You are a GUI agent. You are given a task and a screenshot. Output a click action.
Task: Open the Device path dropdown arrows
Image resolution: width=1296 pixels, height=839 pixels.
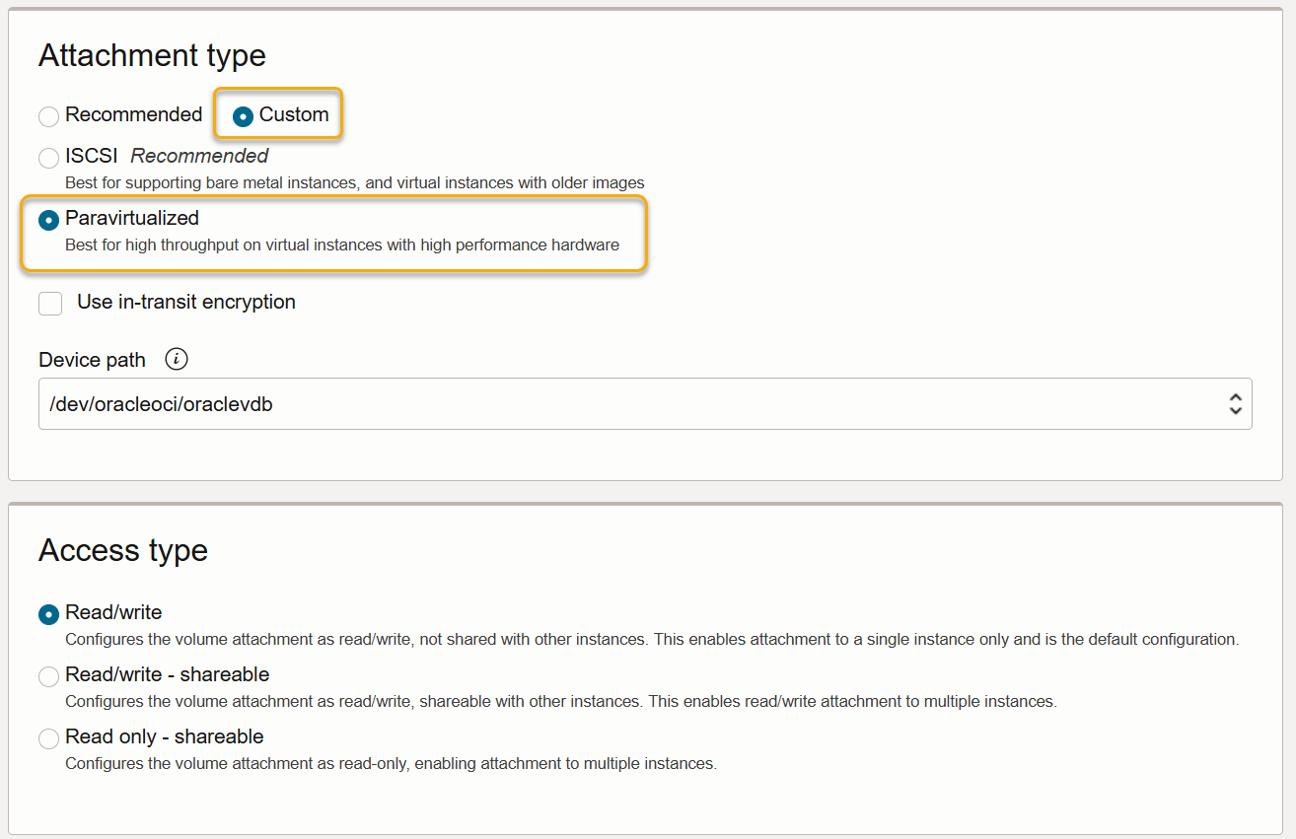pyautogui.click(x=1235, y=403)
